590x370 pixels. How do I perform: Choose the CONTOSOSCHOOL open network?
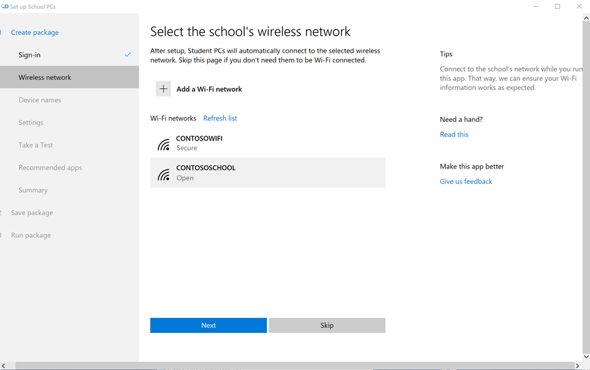(x=268, y=173)
